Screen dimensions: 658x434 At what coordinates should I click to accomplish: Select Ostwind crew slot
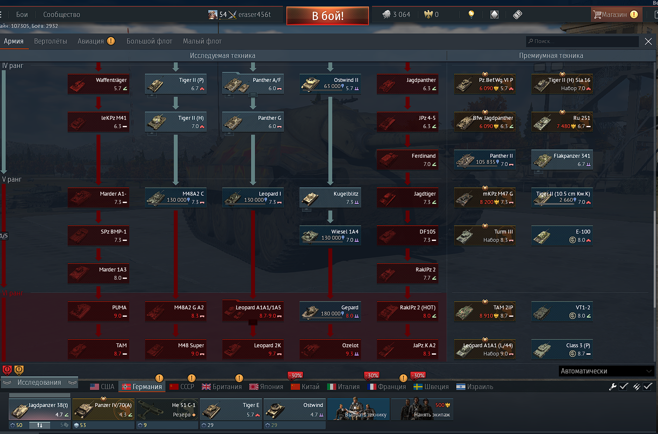(294, 410)
